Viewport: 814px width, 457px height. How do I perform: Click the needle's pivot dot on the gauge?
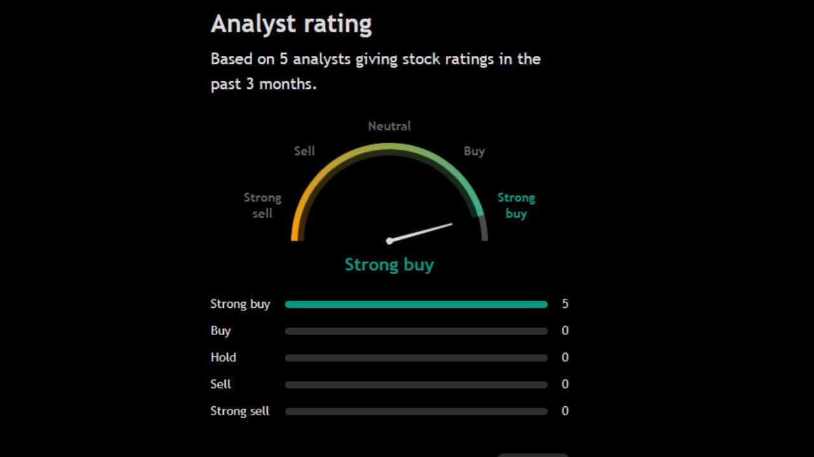tap(389, 241)
